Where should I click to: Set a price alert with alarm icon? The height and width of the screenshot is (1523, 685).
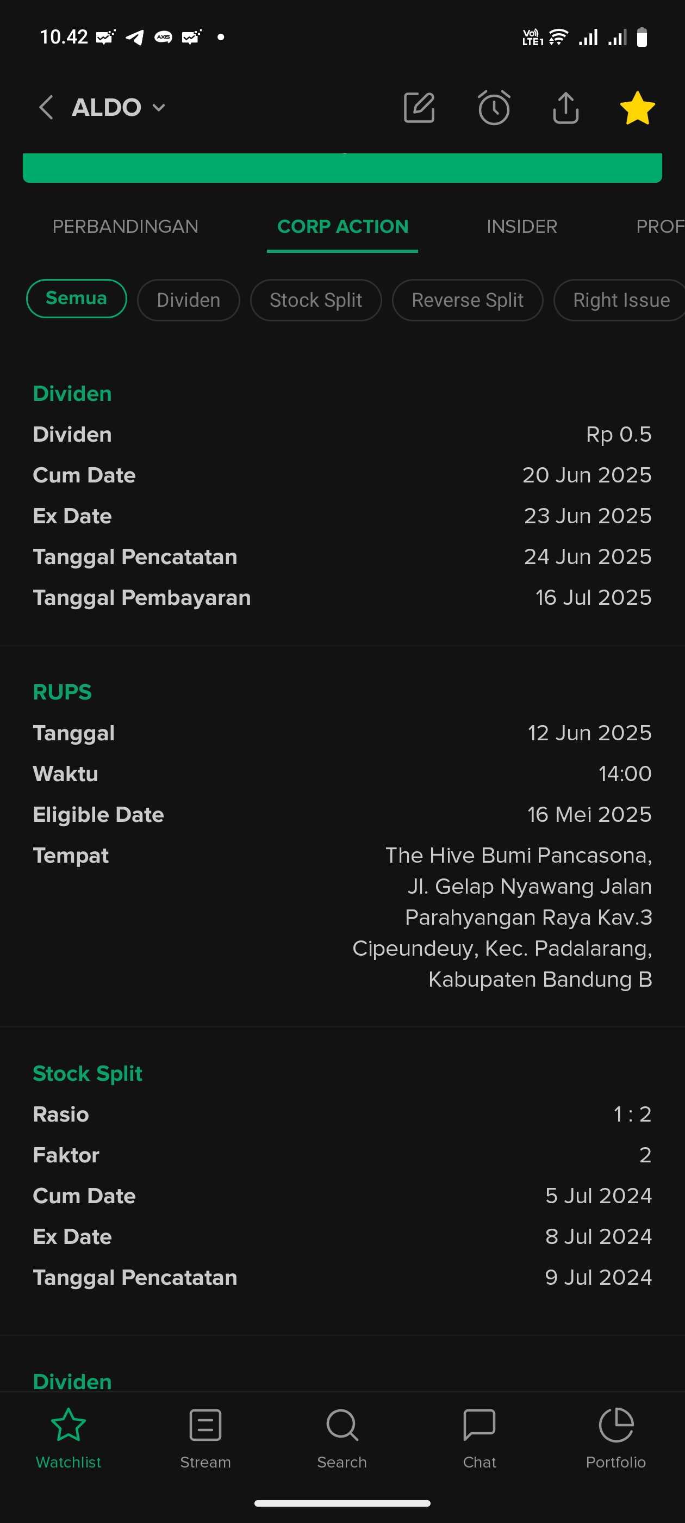click(494, 108)
